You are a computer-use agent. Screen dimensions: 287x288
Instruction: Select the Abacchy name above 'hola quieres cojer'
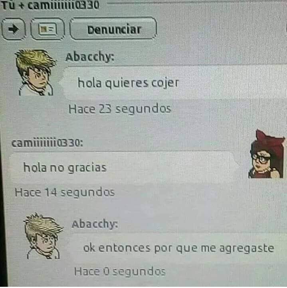pos(90,57)
